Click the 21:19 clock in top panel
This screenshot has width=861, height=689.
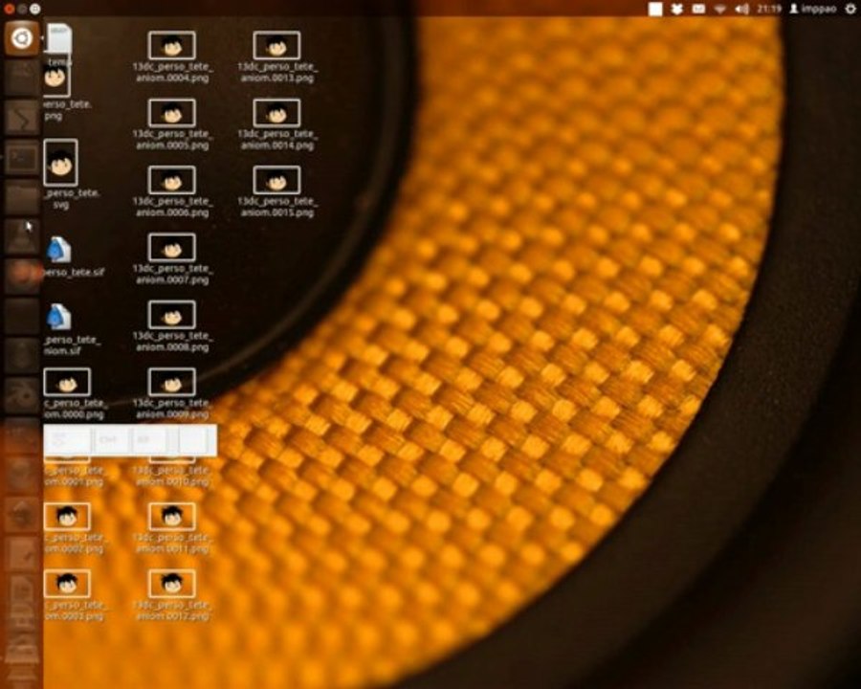tap(768, 9)
